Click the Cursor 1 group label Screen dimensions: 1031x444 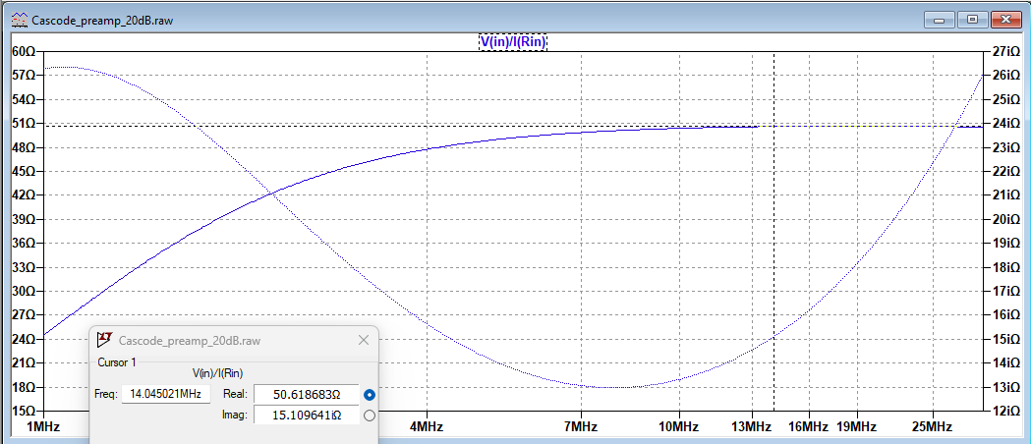(117, 361)
